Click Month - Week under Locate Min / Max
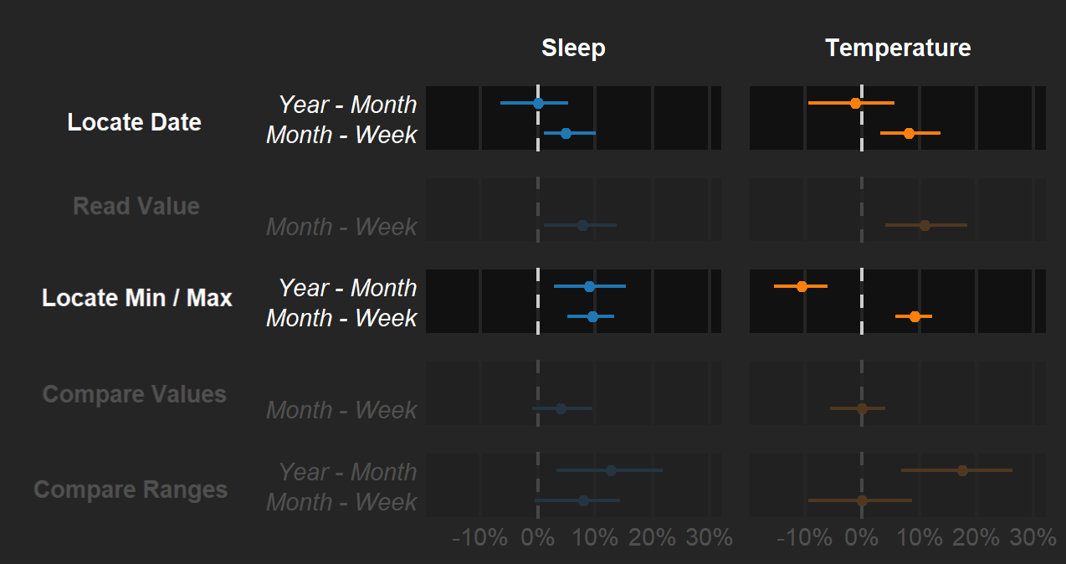1066x564 pixels. 341,318
